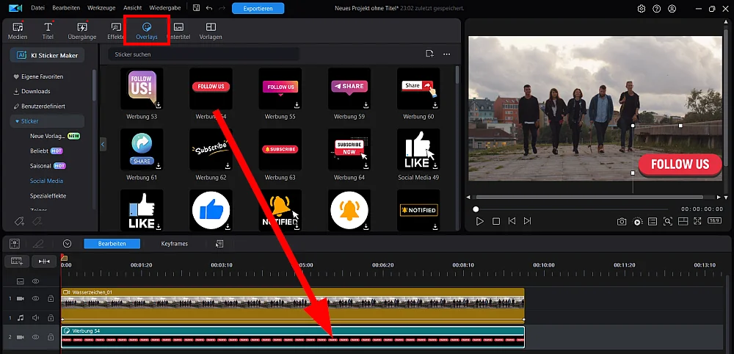Select the Werbung 53 sticker thumbnail
Screen dimensions: 734x354
[x=142, y=89]
